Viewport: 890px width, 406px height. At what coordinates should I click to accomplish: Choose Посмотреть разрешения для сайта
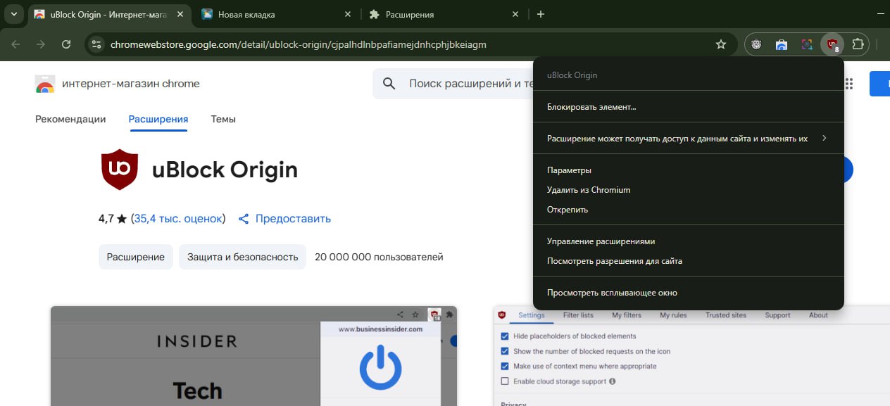pos(688,261)
